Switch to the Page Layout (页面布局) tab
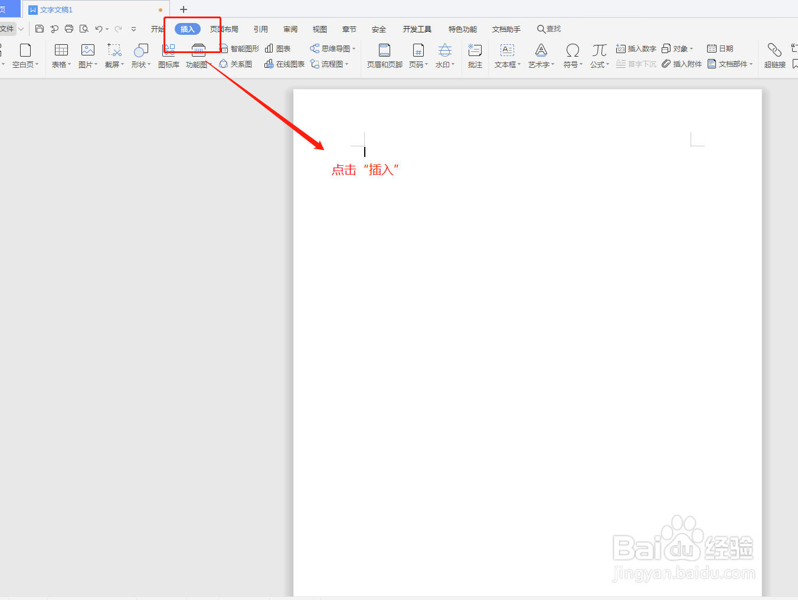The image size is (798, 600). click(224, 29)
